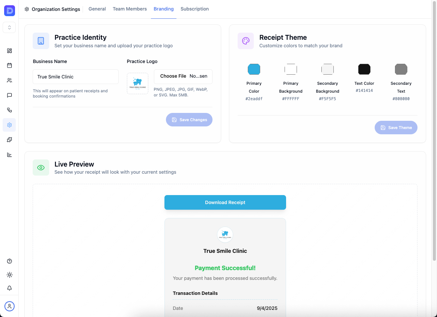The height and width of the screenshot is (317, 437).
Task: Click Choose File to upload a logo
Action: coord(183,77)
